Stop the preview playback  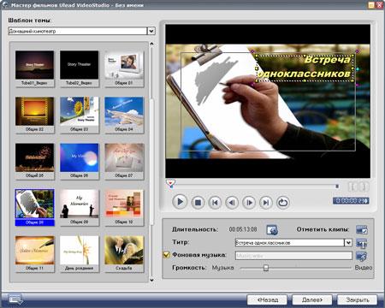coord(198,203)
